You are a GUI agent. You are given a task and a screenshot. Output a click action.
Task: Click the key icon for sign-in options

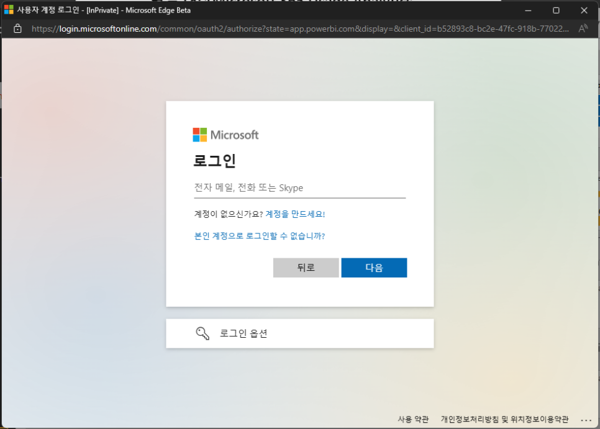(x=202, y=333)
